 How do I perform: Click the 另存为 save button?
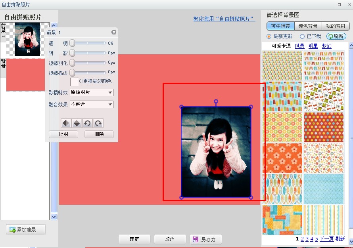[x=206, y=239]
